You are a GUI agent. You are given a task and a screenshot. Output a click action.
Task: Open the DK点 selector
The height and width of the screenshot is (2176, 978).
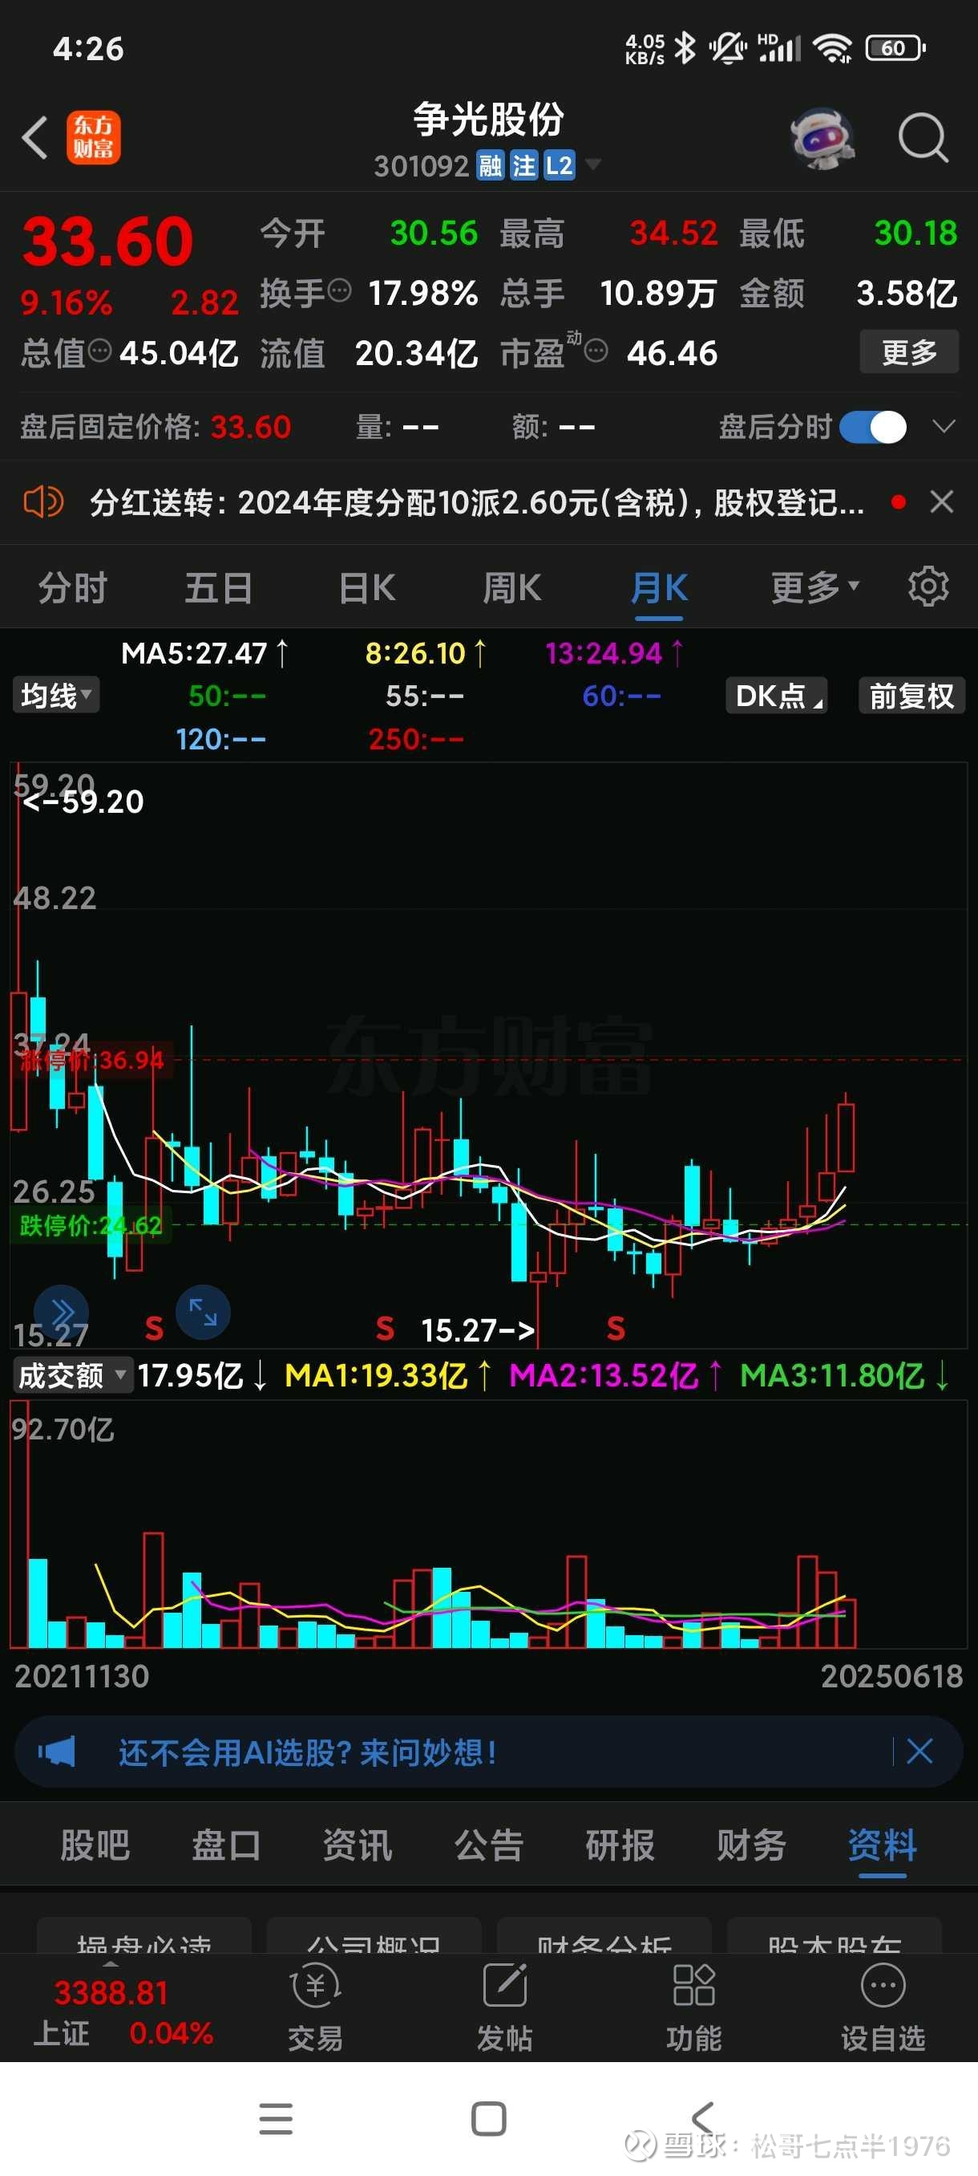[776, 695]
